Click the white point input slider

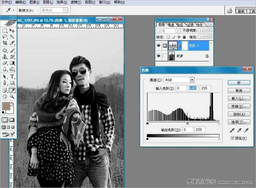[x=219, y=123]
